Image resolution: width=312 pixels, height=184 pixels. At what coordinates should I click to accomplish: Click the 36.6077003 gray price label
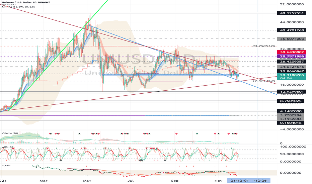point(292,39)
